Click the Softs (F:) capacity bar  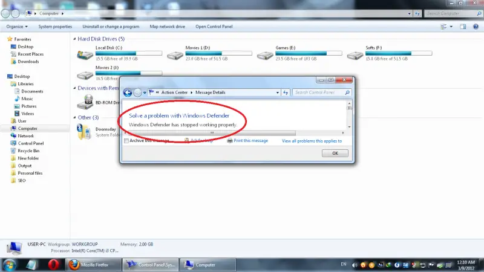(399, 53)
